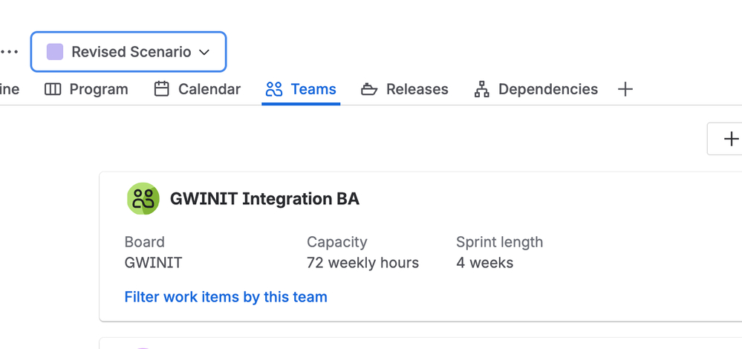Add a new view with plus icon
Viewport: 742px width, 349px height.
click(x=625, y=89)
